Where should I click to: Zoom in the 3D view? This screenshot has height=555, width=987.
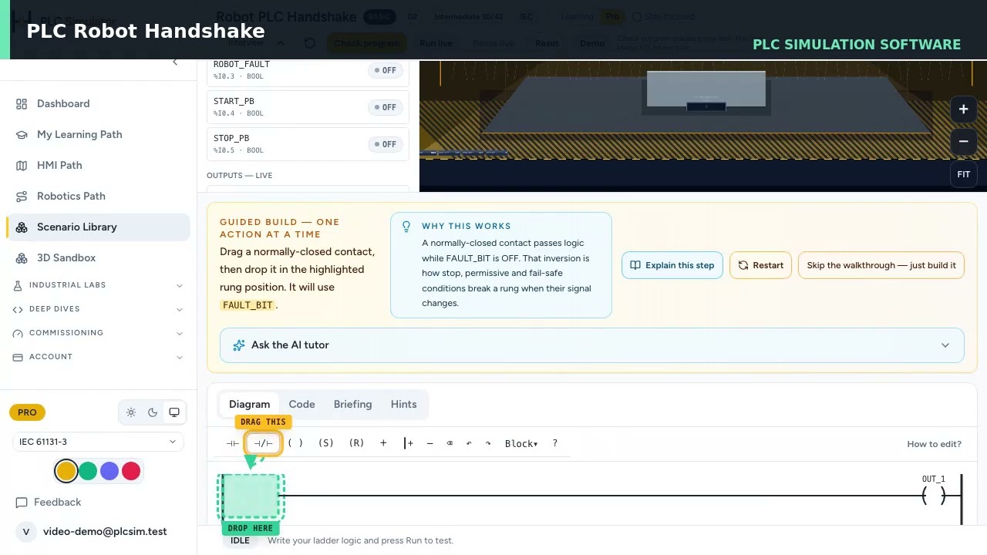964,109
